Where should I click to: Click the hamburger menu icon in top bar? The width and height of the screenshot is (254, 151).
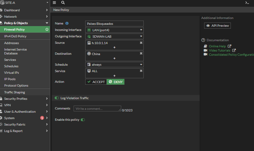(x=54, y=3)
